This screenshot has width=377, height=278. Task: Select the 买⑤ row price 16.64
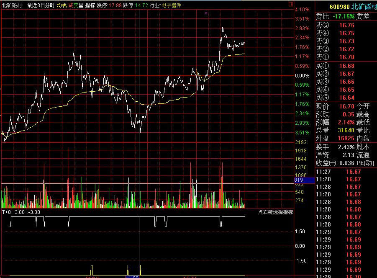[x=347, y=98]
